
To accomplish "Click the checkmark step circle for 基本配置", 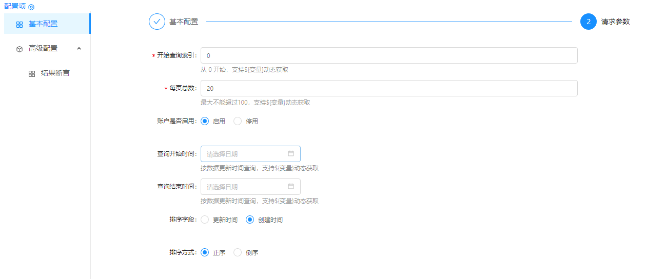I will click(x=157, y=22).
